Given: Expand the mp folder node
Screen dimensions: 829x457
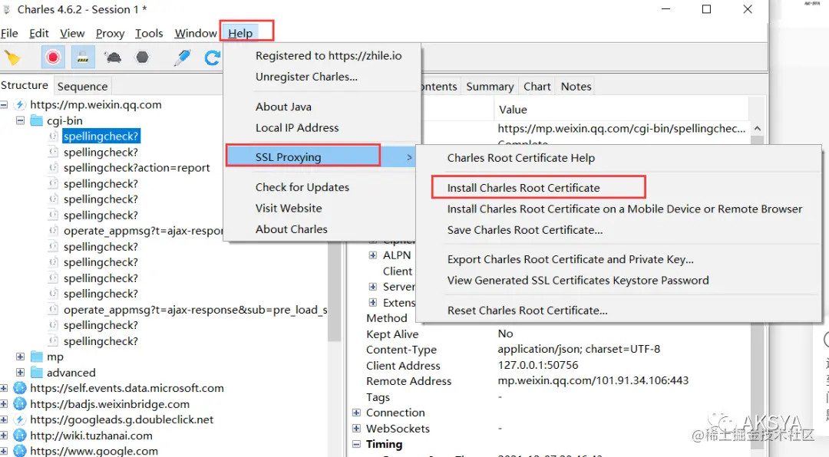Looking at the screenshot, I should coord(20,357).
